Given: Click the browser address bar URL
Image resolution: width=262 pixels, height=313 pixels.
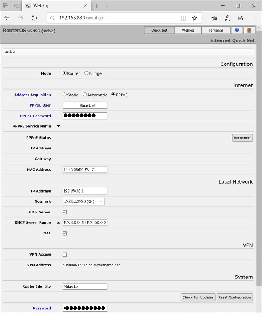Looking at the screenshot, I should point(82,18).
